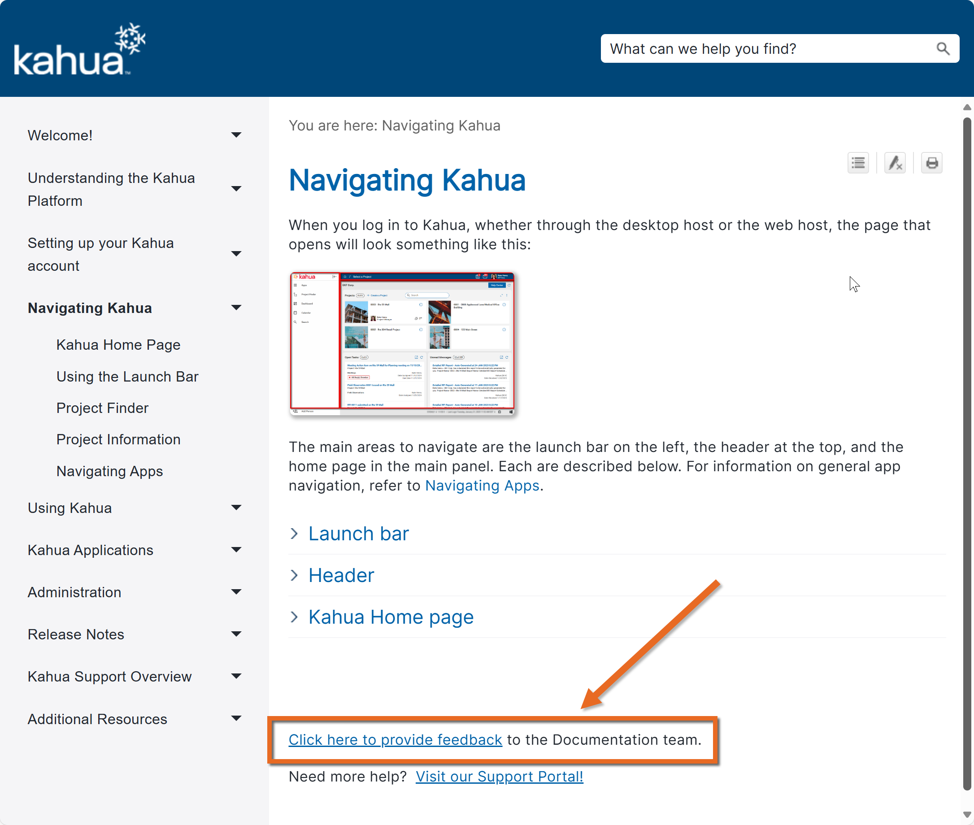Open Using the Launch Bar topic

pos(127,377)
